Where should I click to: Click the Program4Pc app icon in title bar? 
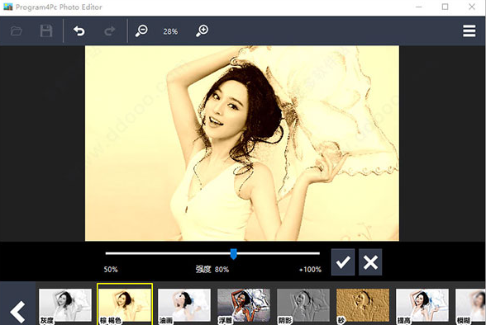point(7,7)
